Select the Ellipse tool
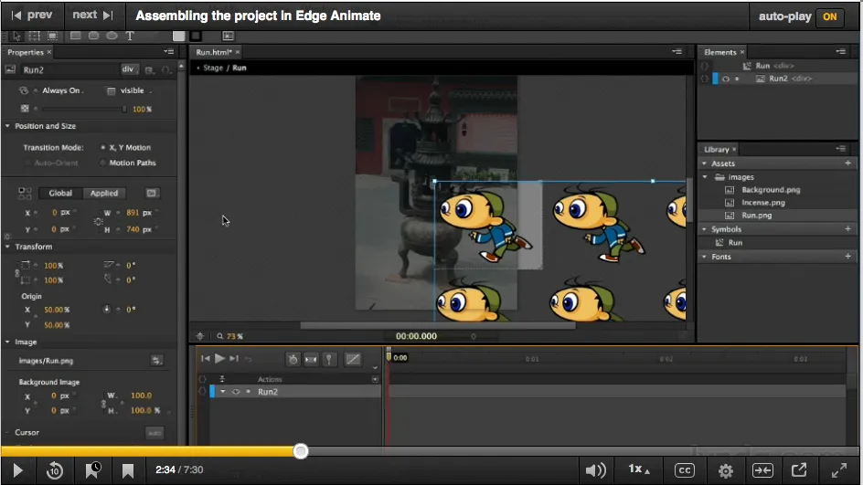The height and width of the screenshot is (485, 863). coord(112,36)
